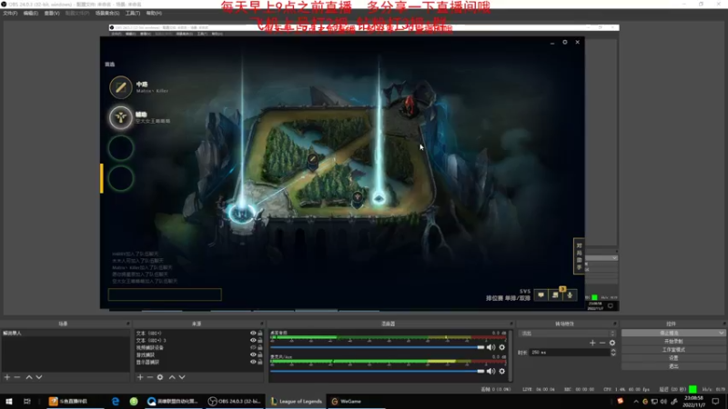728x409 pixels.
Task: Click the Exit button in Controls
Action: click(x=673, y=366)
